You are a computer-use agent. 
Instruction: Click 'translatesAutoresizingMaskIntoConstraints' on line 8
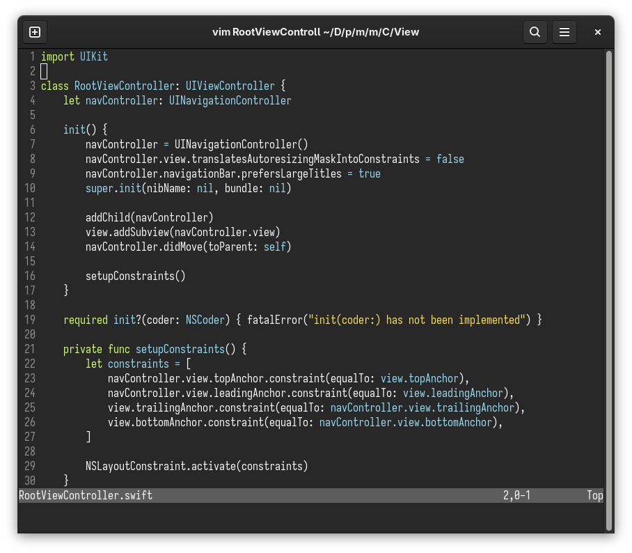(x=305, y=159)
